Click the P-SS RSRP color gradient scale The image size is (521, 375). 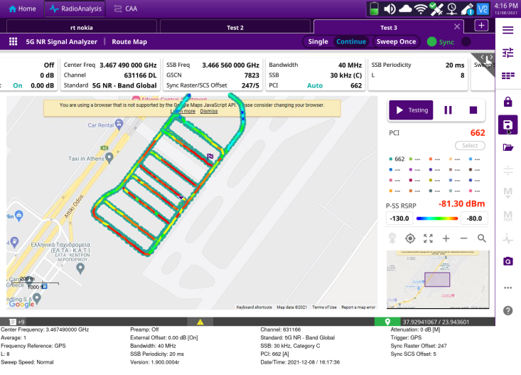[x=437, y=218]
